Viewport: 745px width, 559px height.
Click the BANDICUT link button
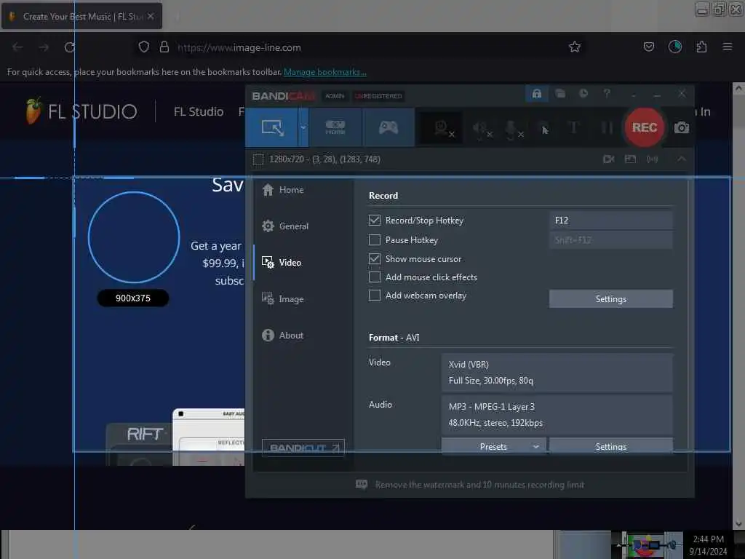point(303,448)
